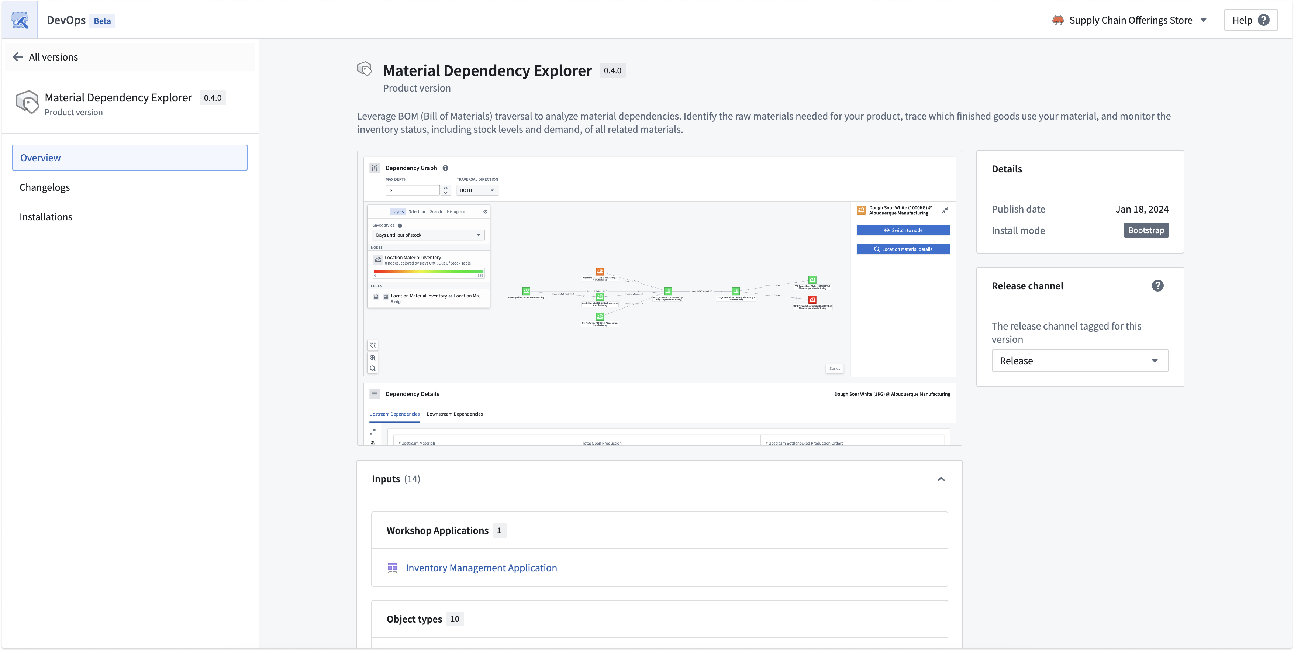The image size is (1294, 651).
Task: Click the Supply Chain Offerings Store icon
Action: tap(1057, 20)
